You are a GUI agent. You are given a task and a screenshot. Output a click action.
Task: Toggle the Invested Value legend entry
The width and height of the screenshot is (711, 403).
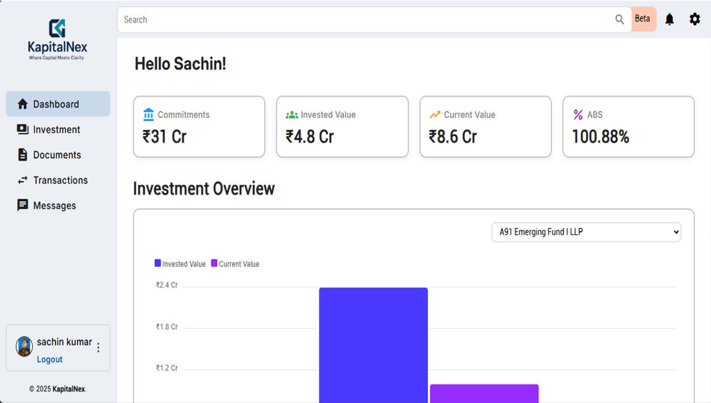tap(179, 263)
